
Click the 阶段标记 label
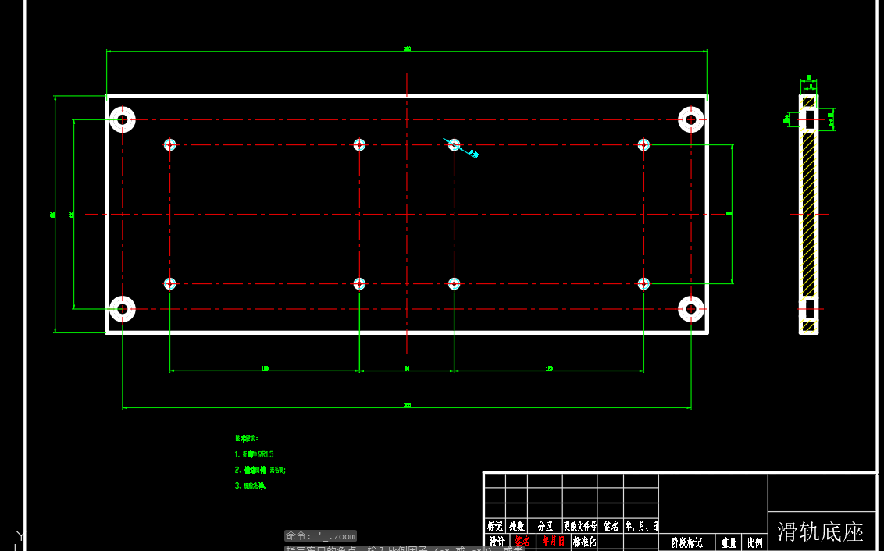click(686, 543)
